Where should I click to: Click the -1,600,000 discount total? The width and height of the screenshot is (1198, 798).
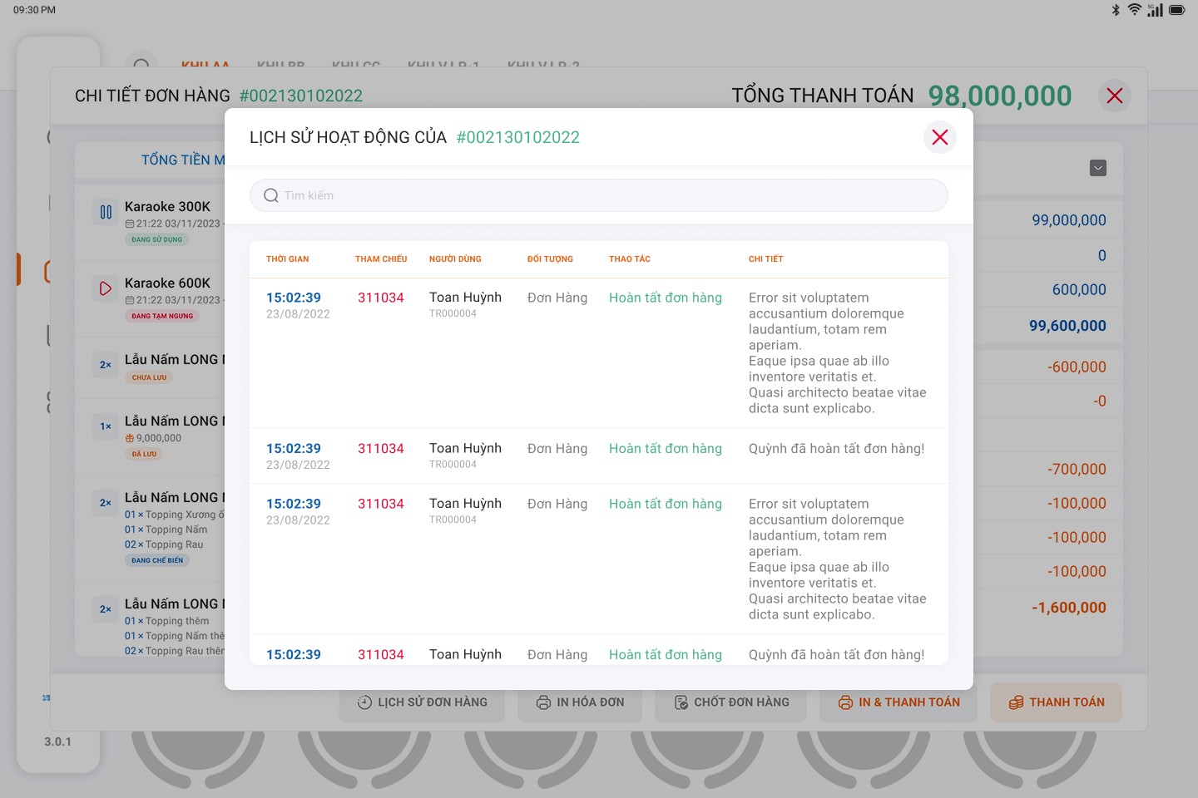pos(1069,608)
